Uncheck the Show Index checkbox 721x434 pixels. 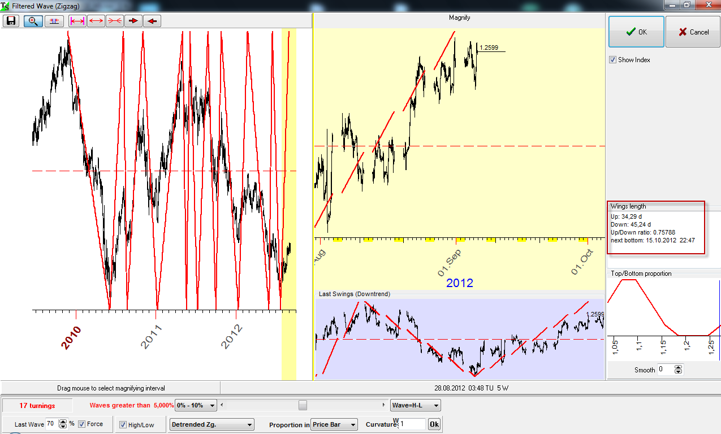coord(613,60)
